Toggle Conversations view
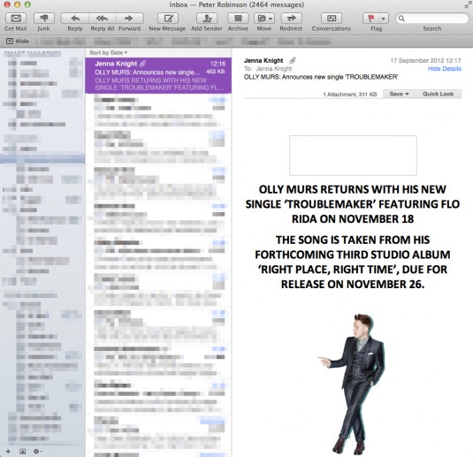The image size is (473, 457). click(x=332, y=19)
